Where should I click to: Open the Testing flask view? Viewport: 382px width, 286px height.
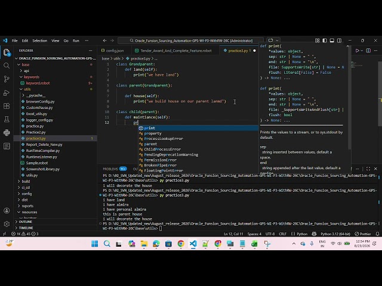(x=7, y=119)
